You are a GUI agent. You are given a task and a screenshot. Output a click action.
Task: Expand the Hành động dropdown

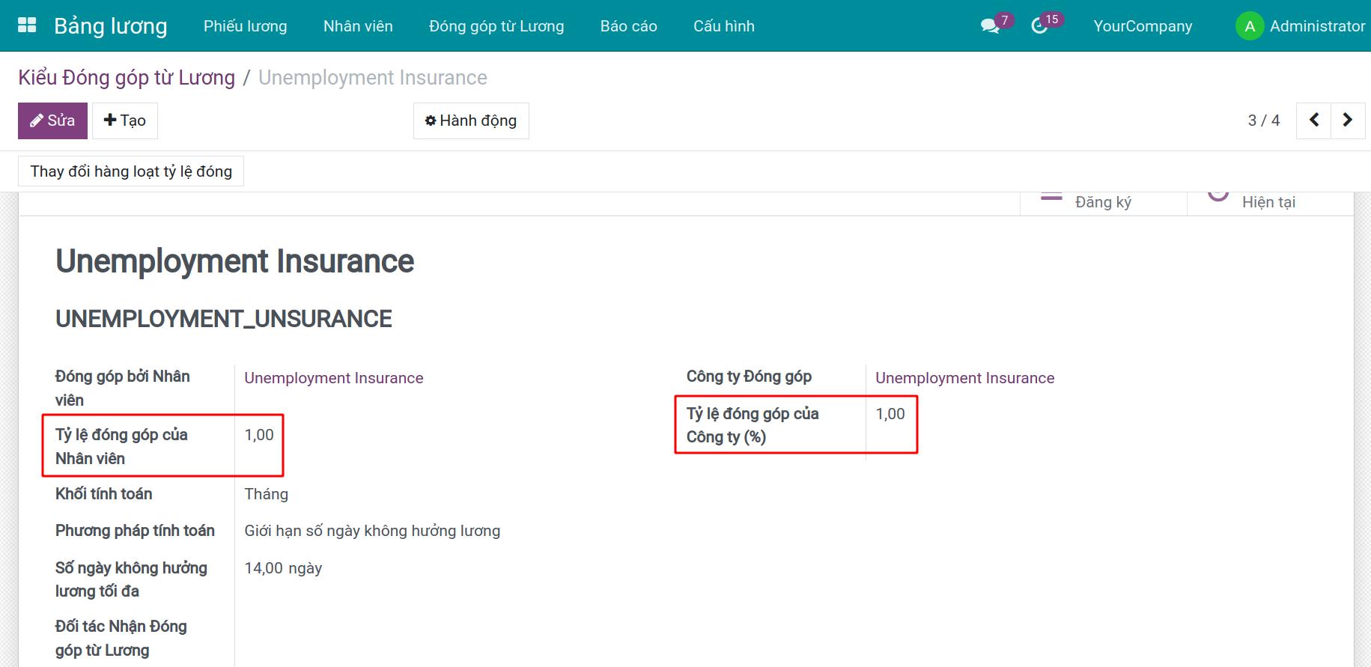tap(471, 121)
